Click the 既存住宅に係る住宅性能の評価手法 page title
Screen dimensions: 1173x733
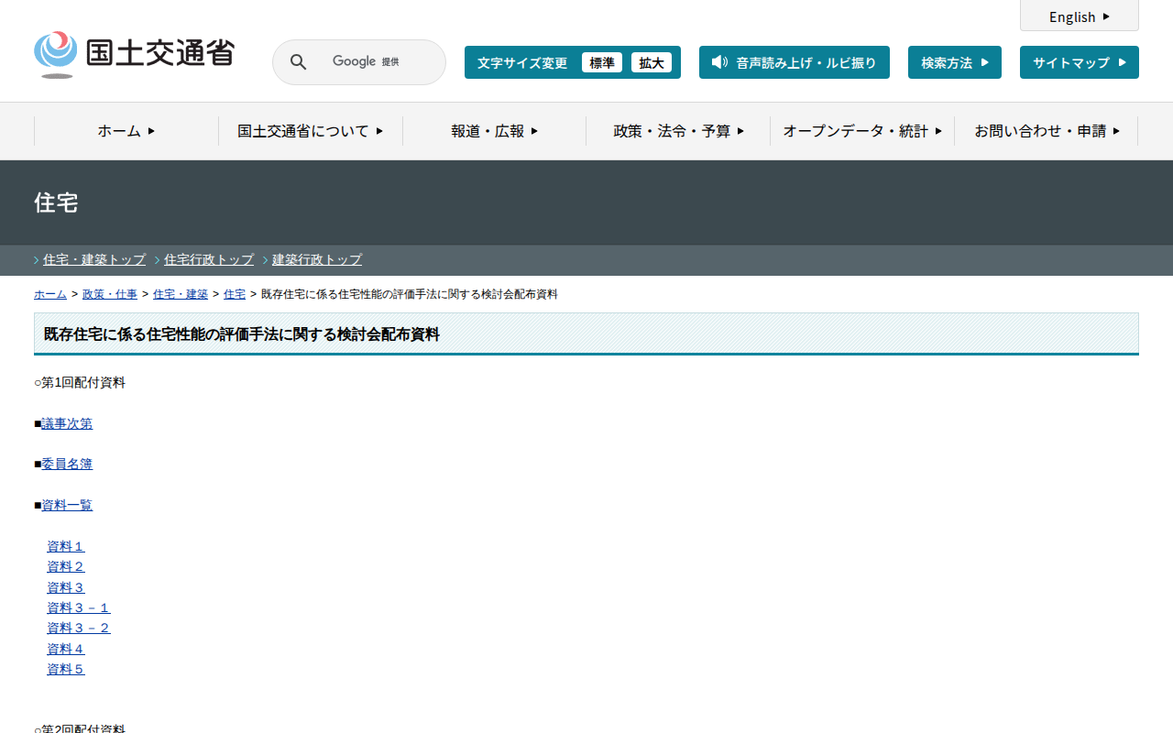coord(242,334)
